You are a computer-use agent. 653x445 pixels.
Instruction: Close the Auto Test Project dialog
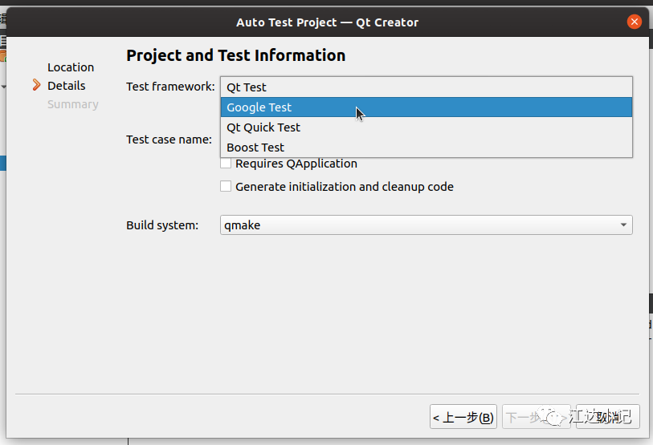coord(635,22)
